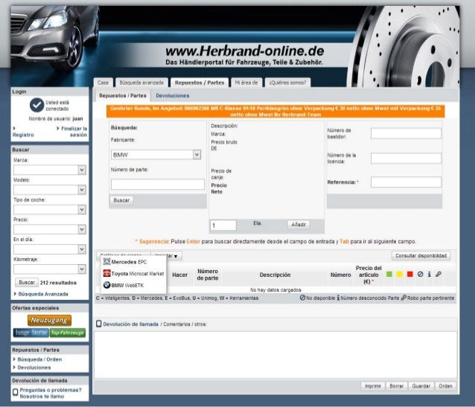Open Mercedes EPC catalog entry

click(125, 262)
